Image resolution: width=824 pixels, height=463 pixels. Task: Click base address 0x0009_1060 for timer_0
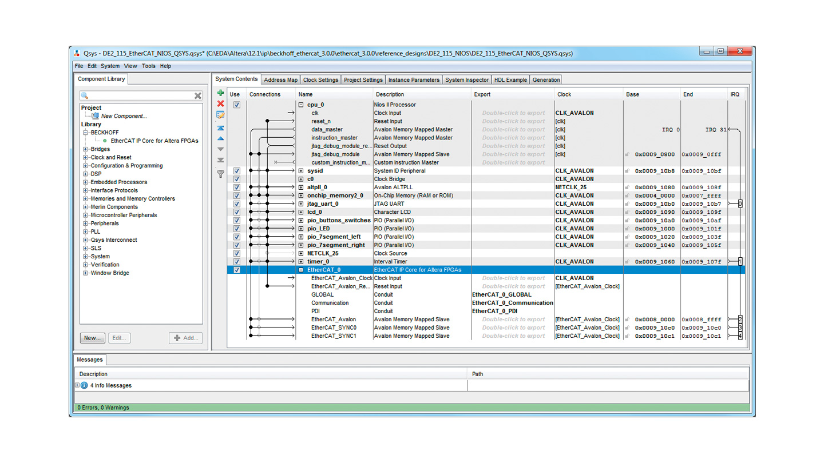point(655,262)
